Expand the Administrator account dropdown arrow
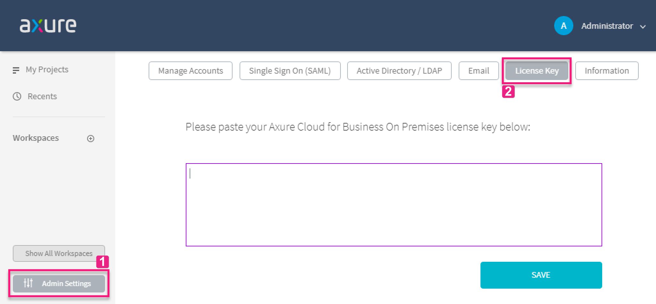The height and width of the screenshot is (304, 656). click(643, 27)
